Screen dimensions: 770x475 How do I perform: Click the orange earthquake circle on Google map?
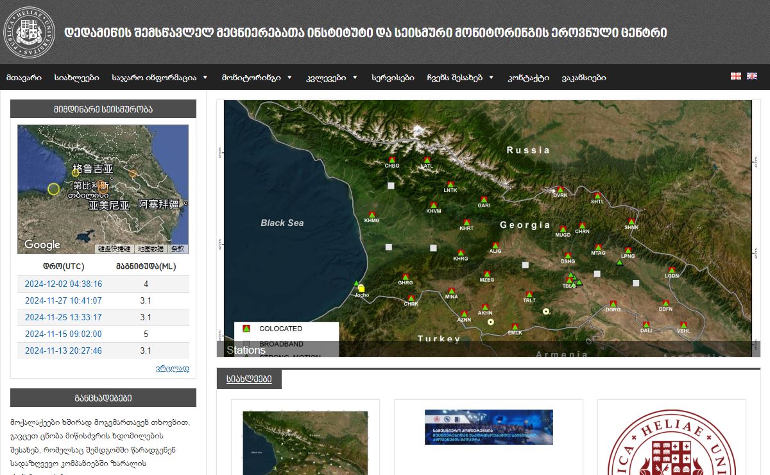[x=133, y=173]
